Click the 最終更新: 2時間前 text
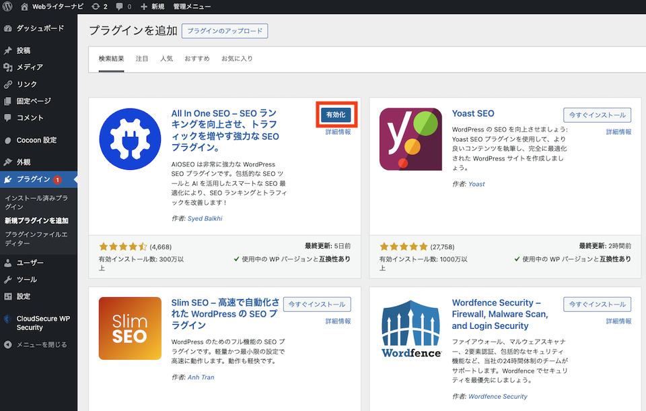 (x=605, y=246)
